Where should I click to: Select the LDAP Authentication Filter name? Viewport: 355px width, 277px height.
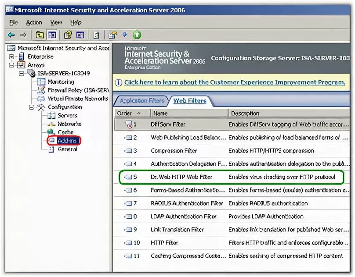coord(183,217)
